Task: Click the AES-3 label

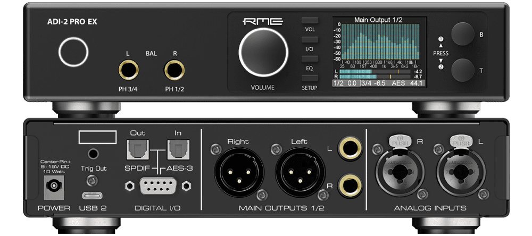Action: click(179, 168)
